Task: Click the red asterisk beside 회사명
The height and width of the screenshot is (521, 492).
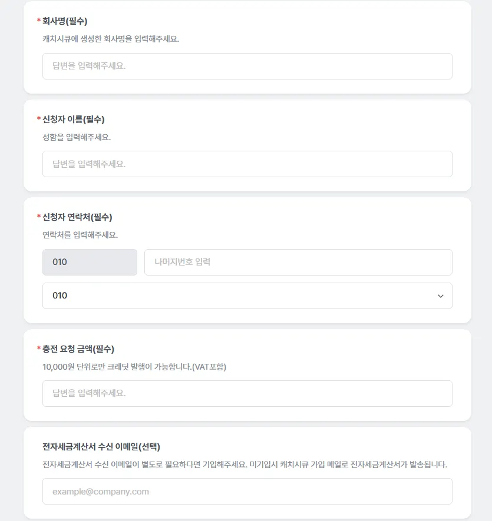Action: click(x=39, y=21)
